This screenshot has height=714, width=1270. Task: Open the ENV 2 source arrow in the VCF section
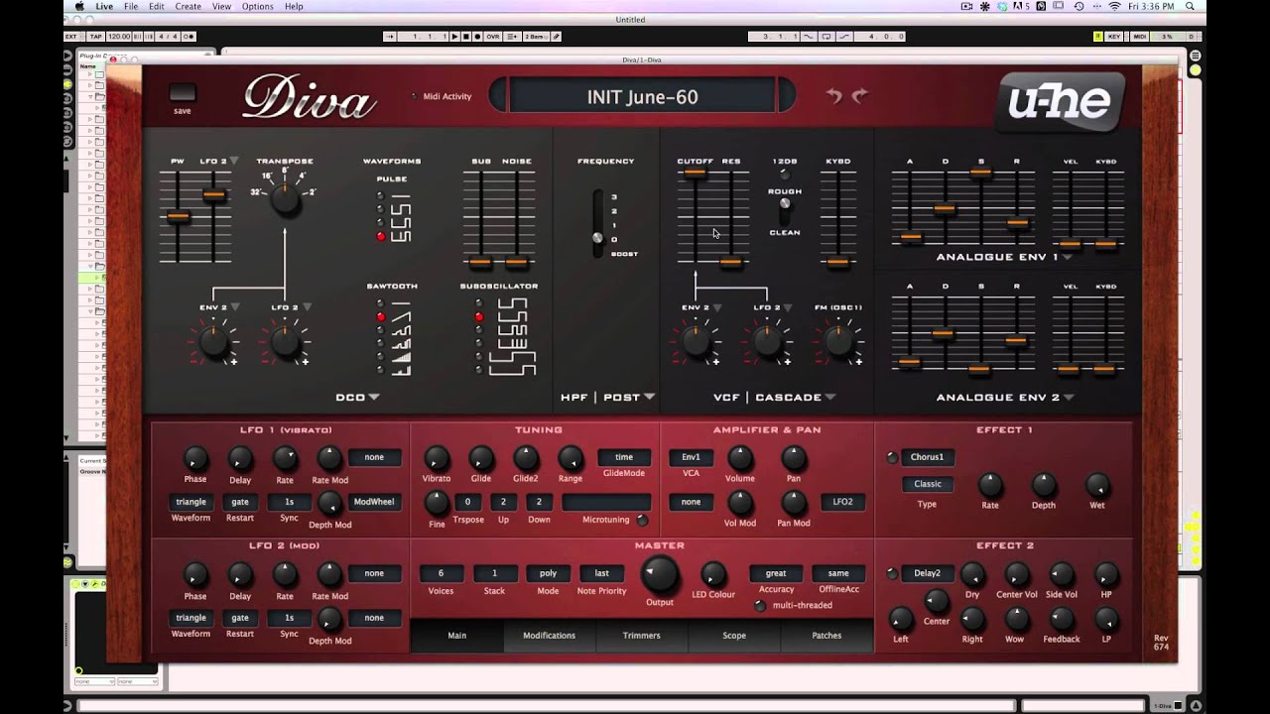[717, 308]
